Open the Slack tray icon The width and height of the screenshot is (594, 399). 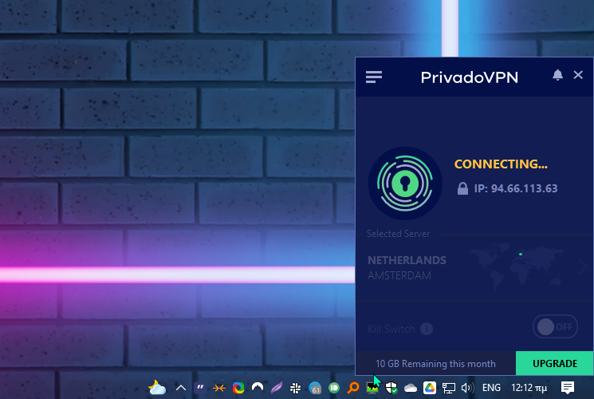[x=296, y=388]
